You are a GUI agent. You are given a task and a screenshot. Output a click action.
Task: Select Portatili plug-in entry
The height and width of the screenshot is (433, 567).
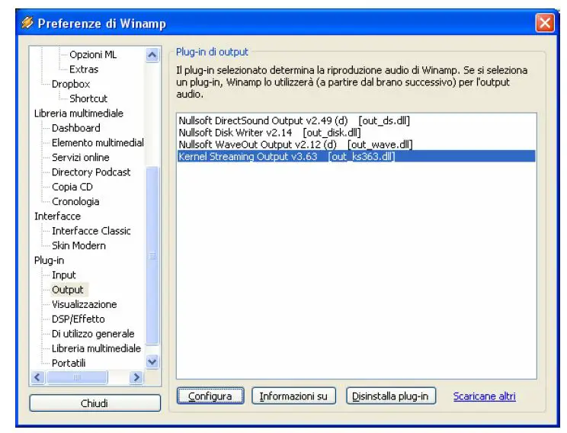pos(69,363)
